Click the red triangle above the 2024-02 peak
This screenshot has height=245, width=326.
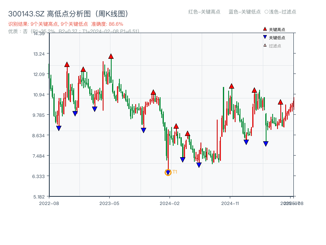pyautogui.click(x=176, y=127)
